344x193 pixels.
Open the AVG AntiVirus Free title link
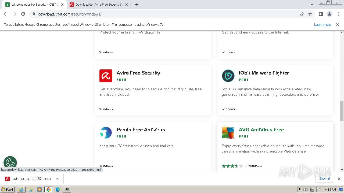click(x=261, y=130)
